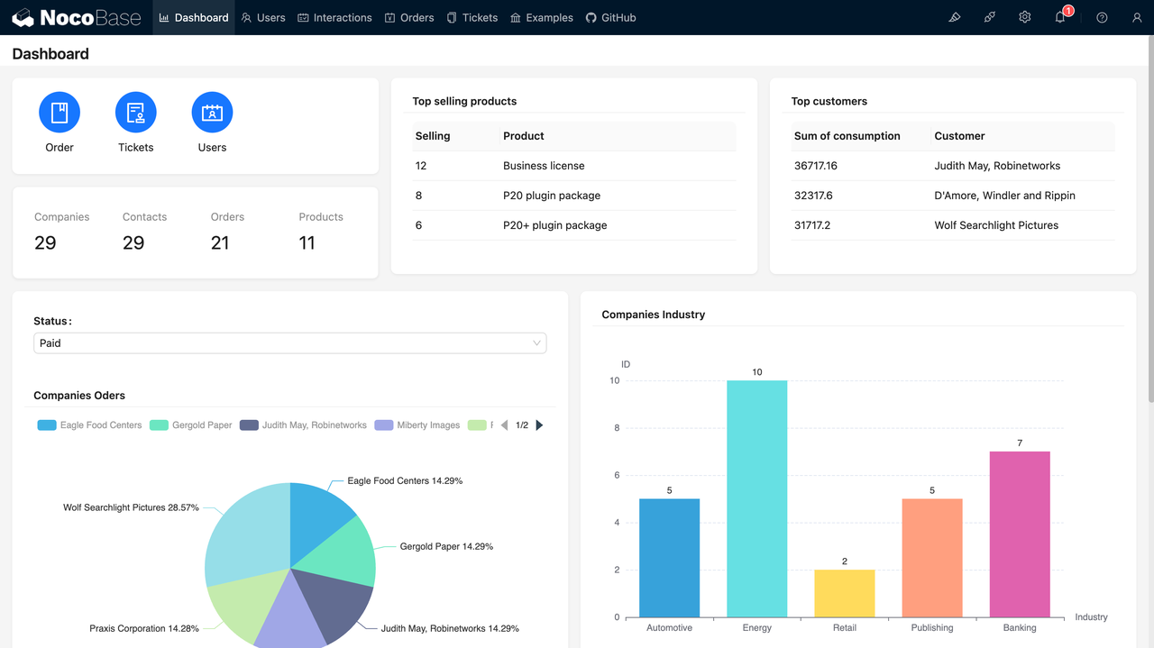
Task: Click the Order shortcut icon
Action: tap(59, 113)
